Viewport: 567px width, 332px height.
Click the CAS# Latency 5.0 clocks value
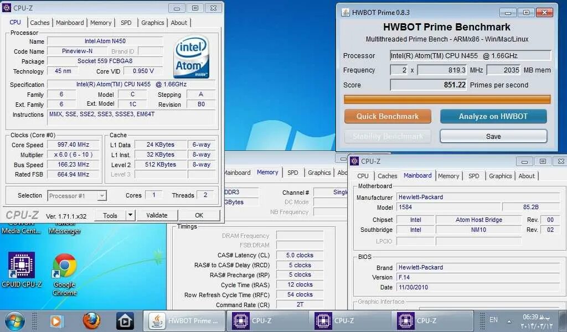300,255
